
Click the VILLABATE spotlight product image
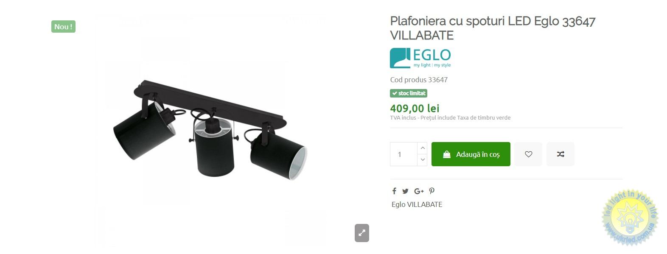210,130
